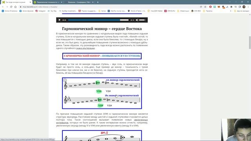
Task: Open the знака альтерации link
Action: point(85,48)
